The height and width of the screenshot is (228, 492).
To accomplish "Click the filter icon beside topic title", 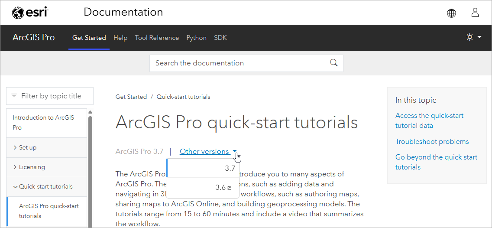I will point(14,95).
